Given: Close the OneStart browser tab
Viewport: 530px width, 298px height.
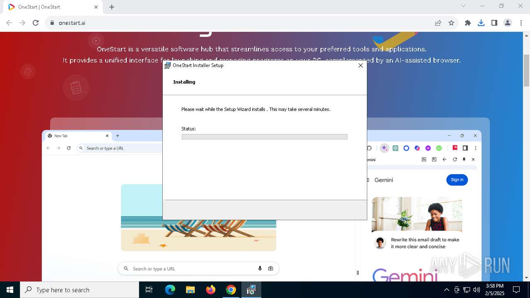Looking at the screenshot, I should [x=96, y=7].
